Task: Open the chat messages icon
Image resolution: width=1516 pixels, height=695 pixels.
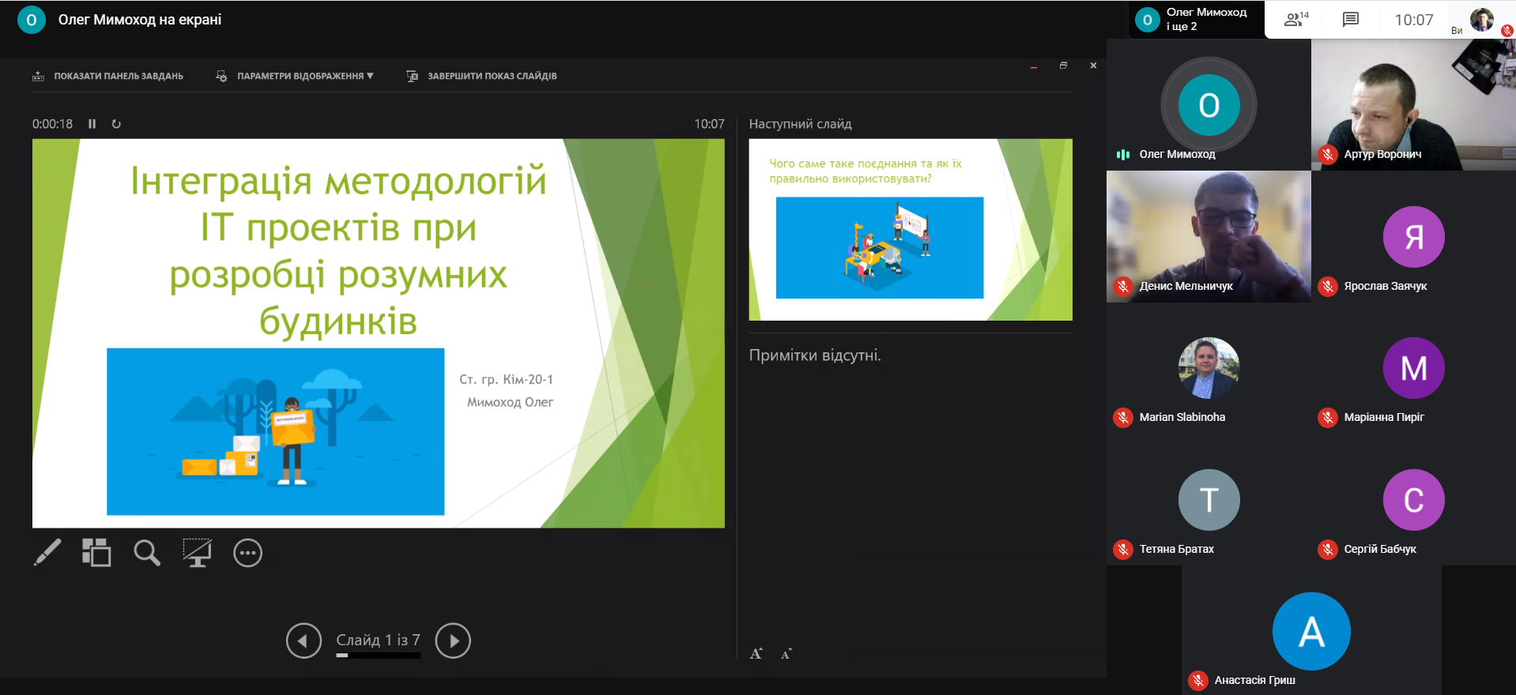Action: tap(1351, 20)
